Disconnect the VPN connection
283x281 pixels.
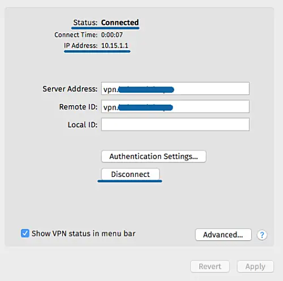pos(130,174)
